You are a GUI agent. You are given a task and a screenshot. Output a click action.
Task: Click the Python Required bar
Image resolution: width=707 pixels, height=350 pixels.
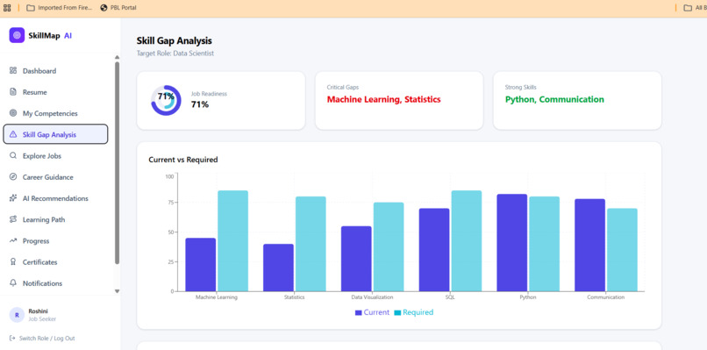[x=544, y=244]
